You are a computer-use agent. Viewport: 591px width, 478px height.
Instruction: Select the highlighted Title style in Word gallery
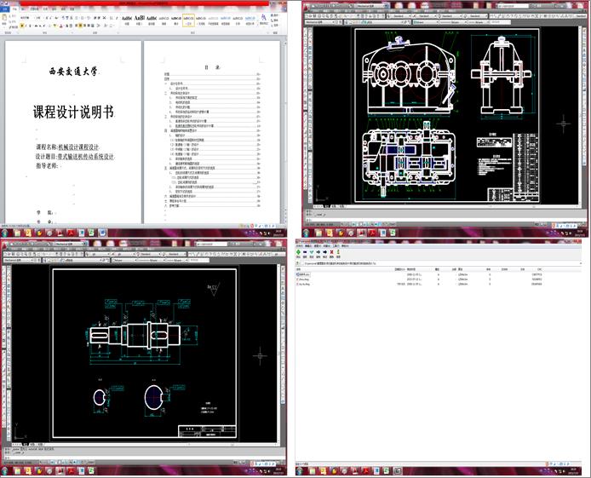187,19
